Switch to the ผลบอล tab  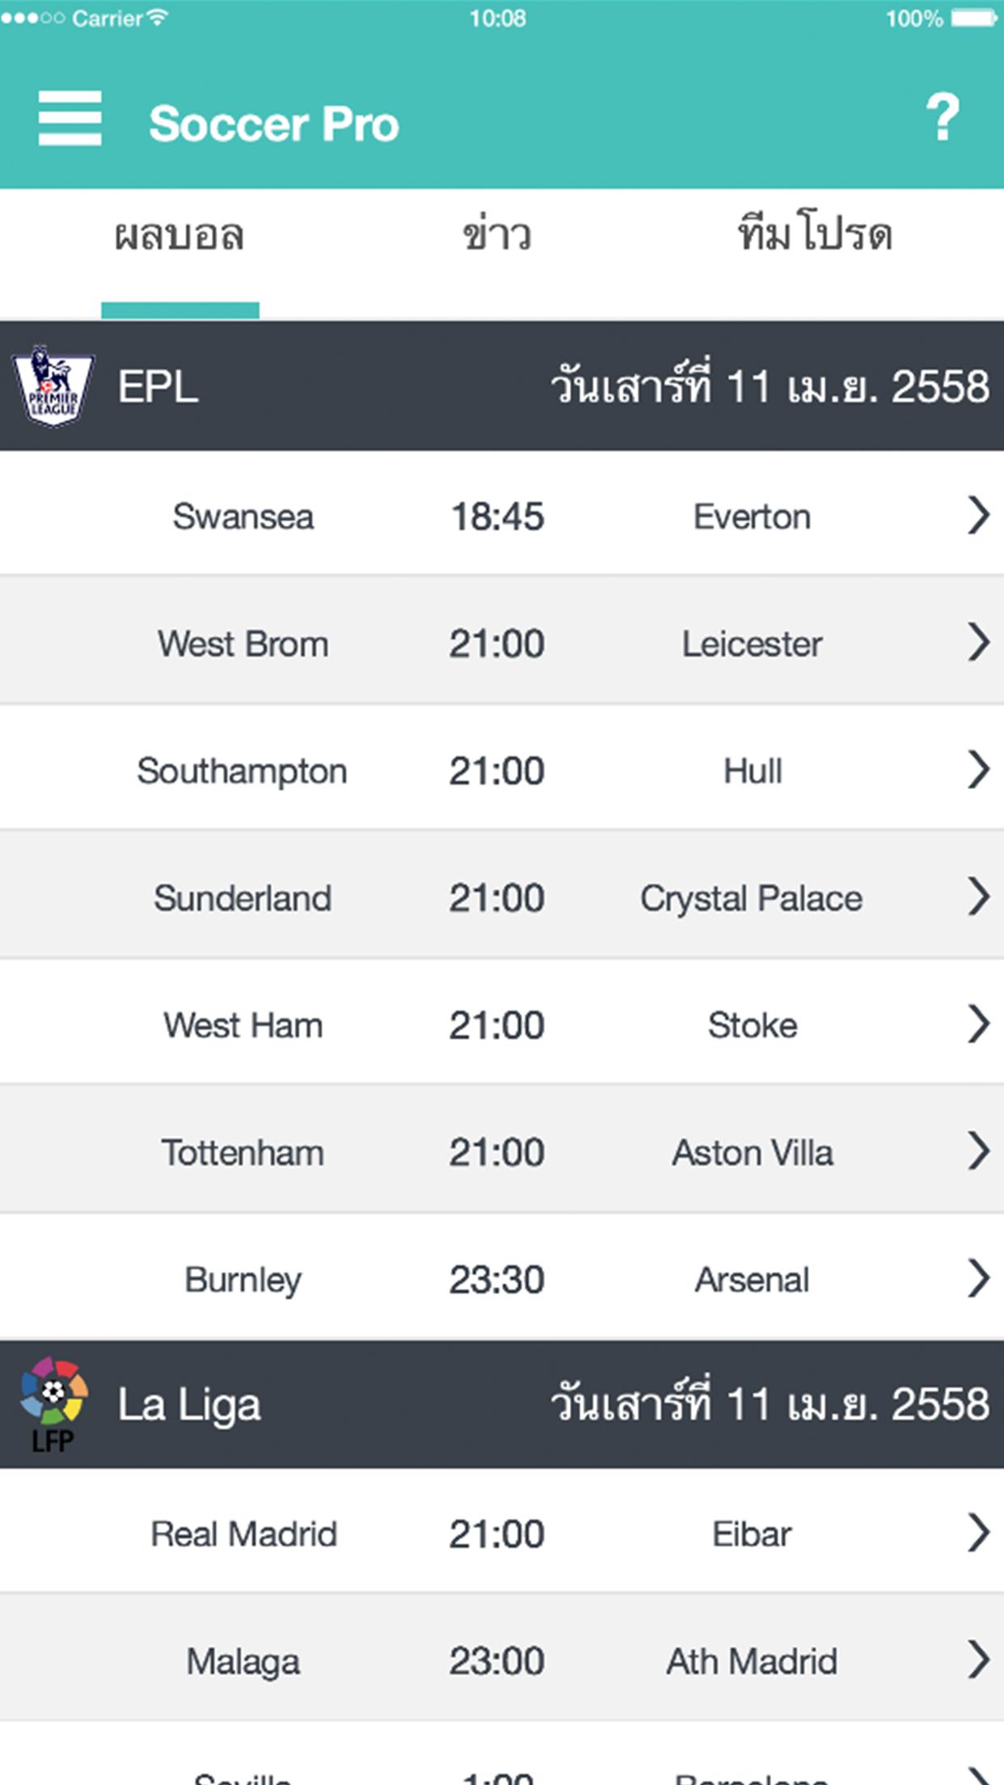(179, 236)
